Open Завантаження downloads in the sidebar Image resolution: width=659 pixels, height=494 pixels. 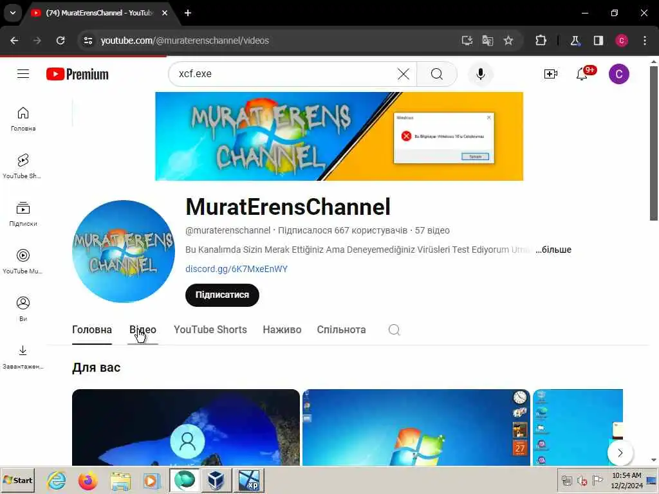point(23,356)
